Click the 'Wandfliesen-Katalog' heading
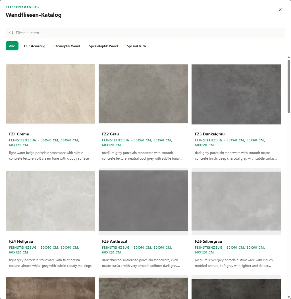This screenshot has height=299, width=291. coord(34,15)
